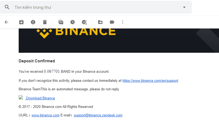This screenshot has height=130, width=219.
Task: Click the broken image beside Download Binance
Action: pyautogui.click(x=21, y=97)
